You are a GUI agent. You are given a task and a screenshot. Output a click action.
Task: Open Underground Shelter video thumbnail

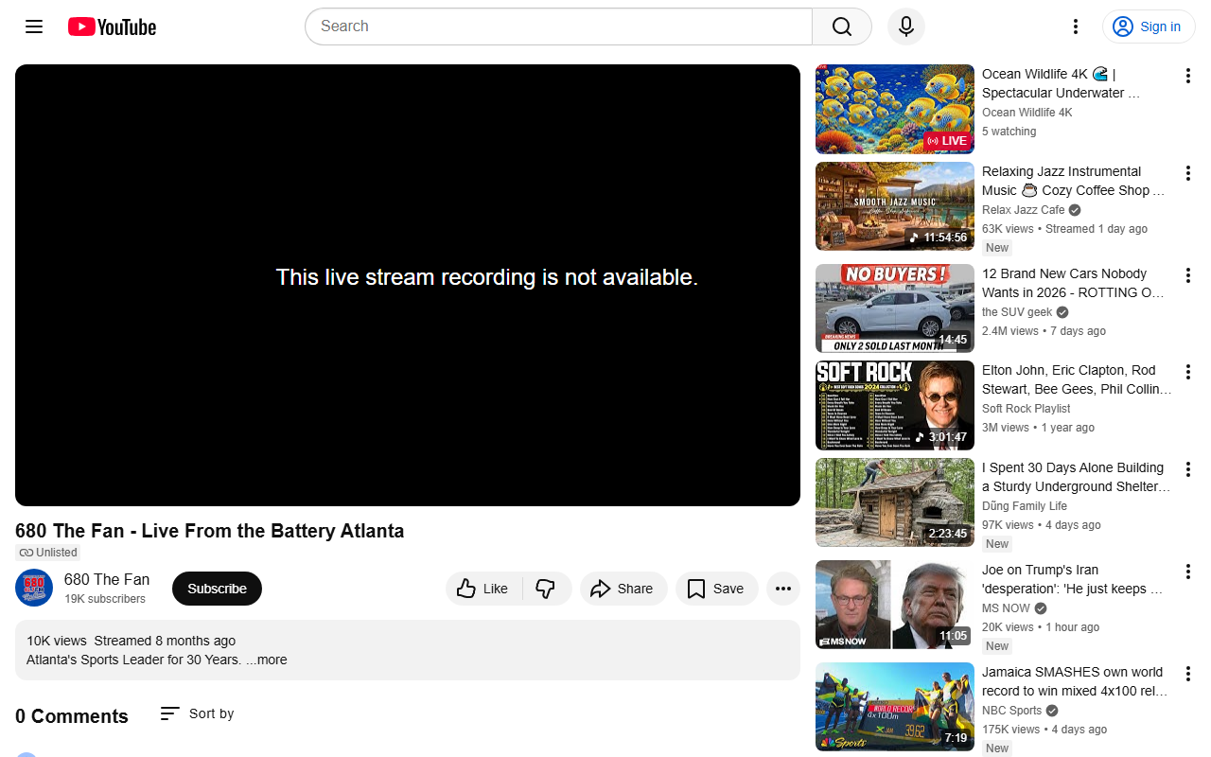coord(895,502)
